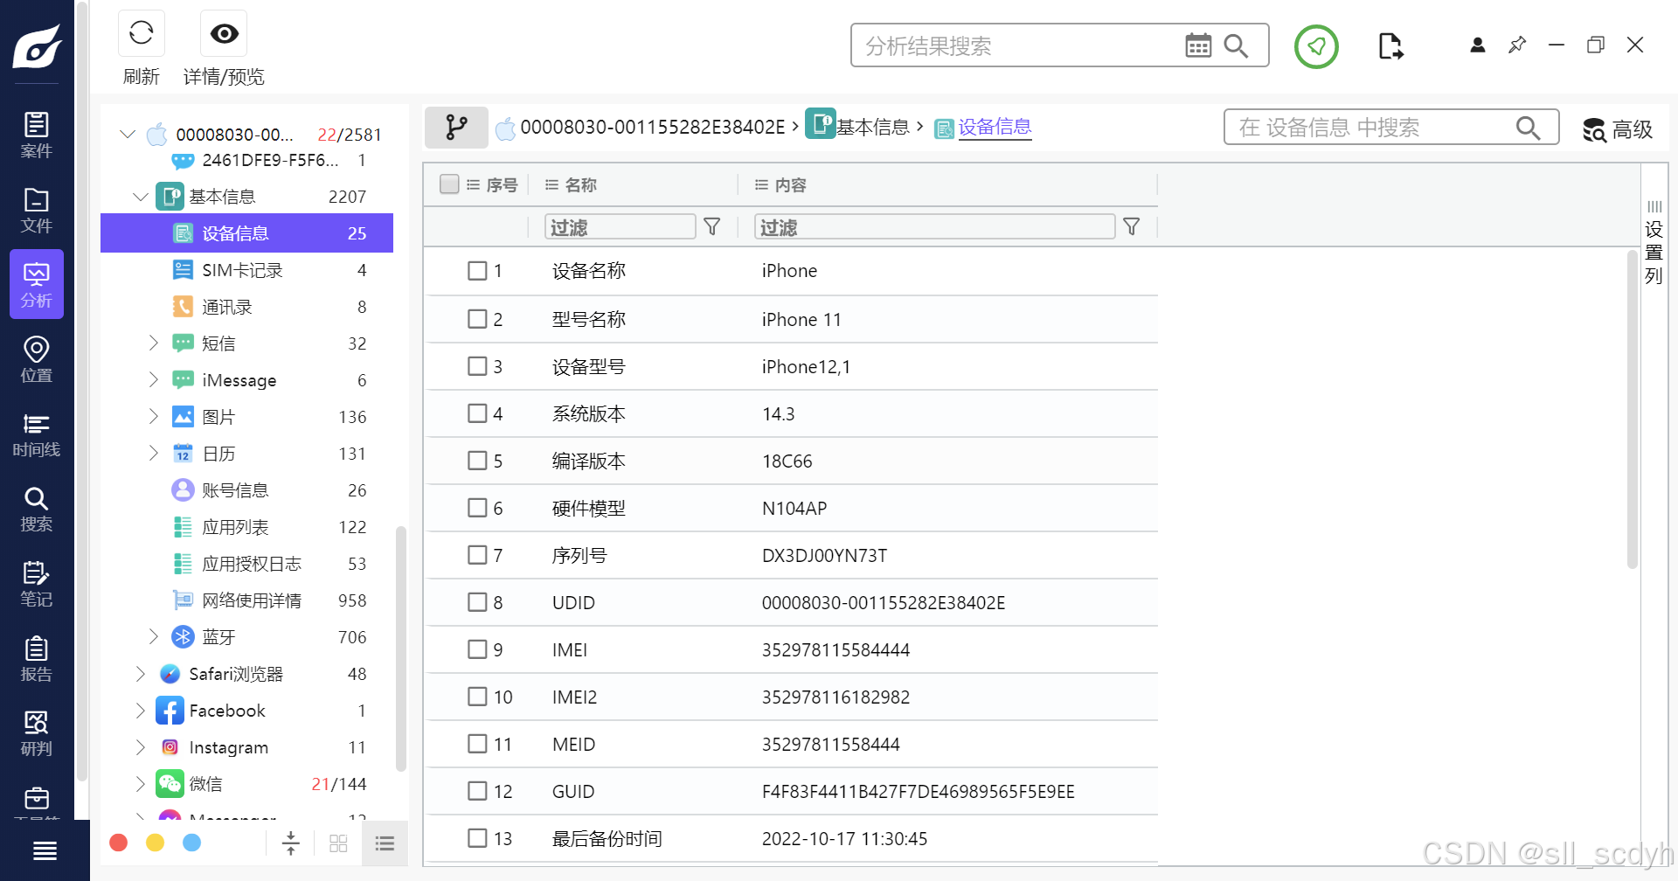Focus the 名称 column filter field
Screen dimensions: 1678x881
point(621,227)
